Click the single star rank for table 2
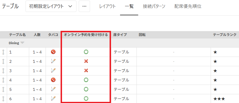This screenshot has width=239, height=103. [215, 62]
